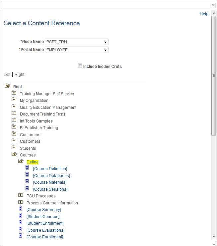
Task: Click the Quality Education Management label
Action: point(48,107)
